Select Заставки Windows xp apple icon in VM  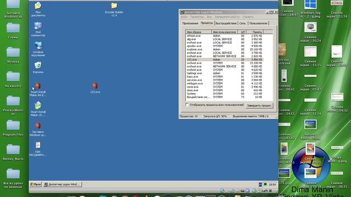coord(38,125)
